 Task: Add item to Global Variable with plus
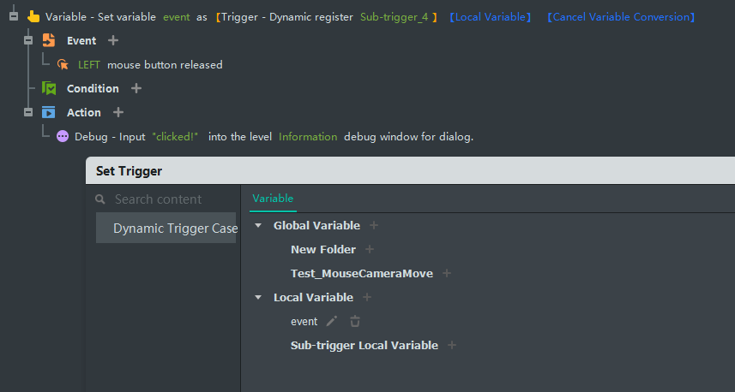[x=374, y=225]
